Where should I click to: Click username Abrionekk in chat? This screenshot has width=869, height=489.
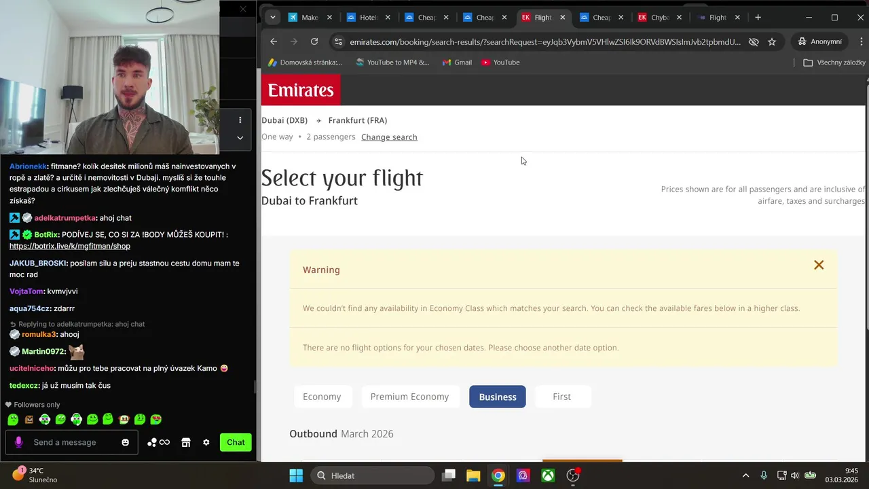(x=28, y=166)
